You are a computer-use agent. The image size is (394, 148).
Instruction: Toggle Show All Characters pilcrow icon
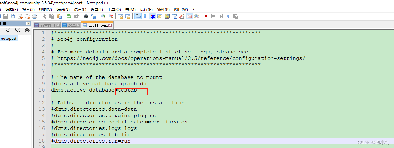[x=145, y=16]
